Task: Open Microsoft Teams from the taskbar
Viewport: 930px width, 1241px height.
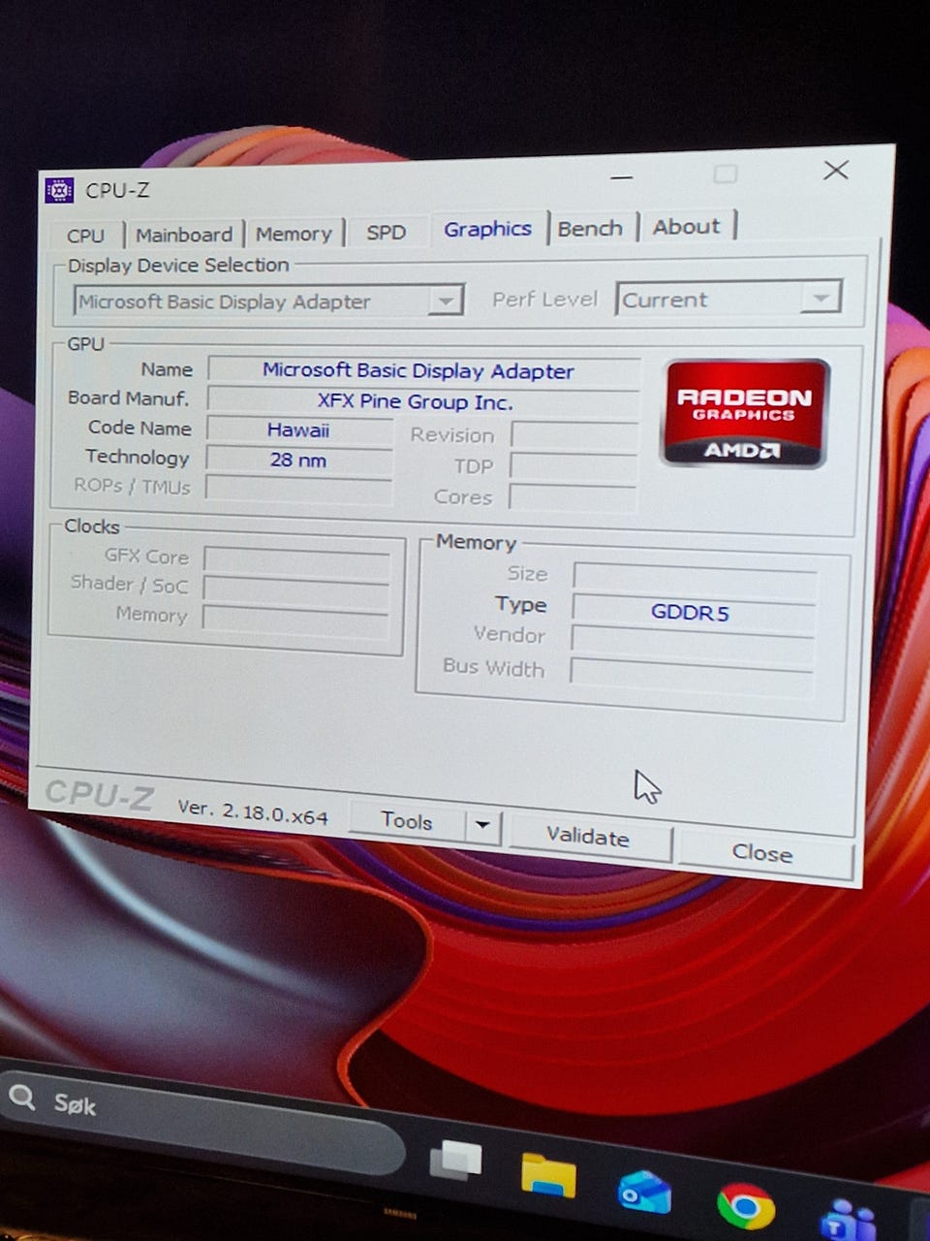Action: 849,1221
